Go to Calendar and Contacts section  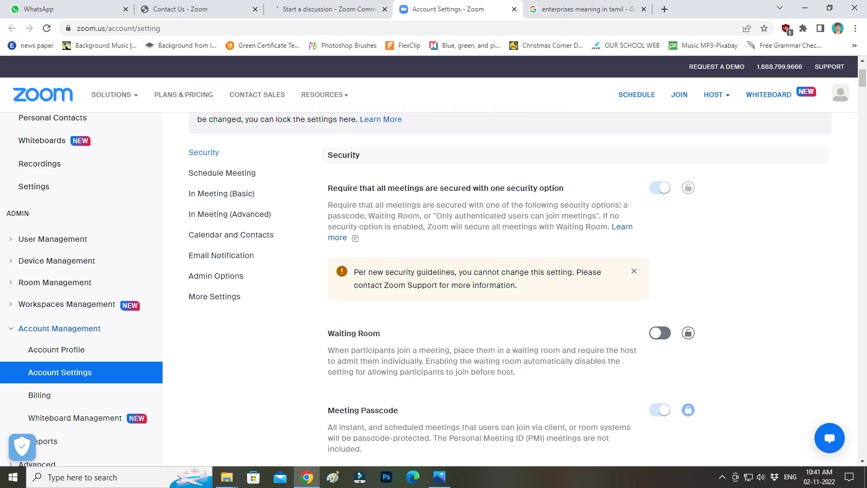pos(231,235)
